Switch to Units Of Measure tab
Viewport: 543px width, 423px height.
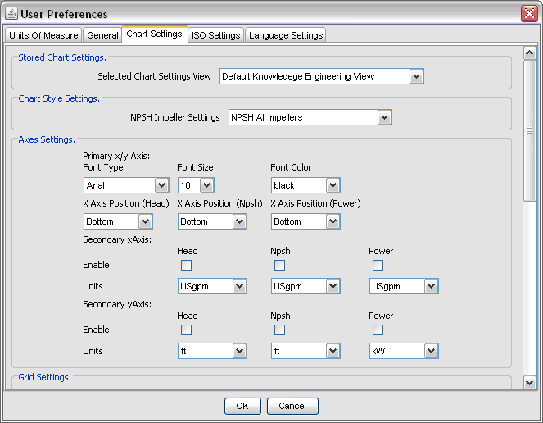[x=43, y=35]
